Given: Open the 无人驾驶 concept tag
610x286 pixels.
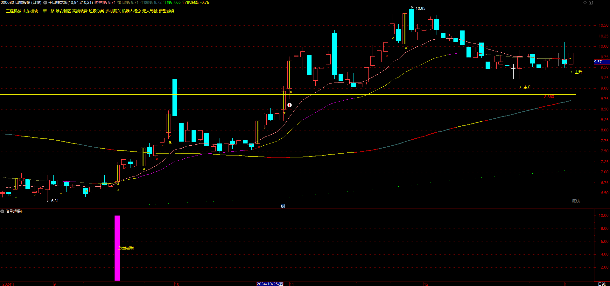Looking at the screenshot, I should tap(150, 11).
